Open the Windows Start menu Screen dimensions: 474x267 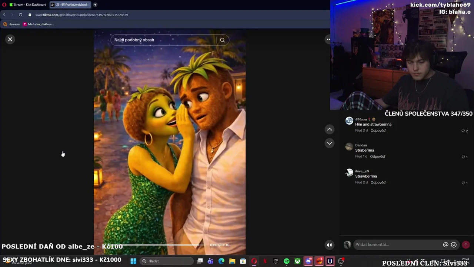(133, 261)
